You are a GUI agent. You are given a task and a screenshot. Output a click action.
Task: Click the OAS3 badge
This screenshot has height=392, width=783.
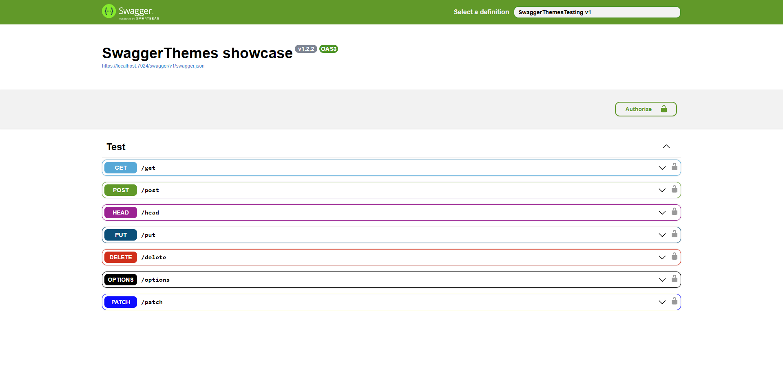pos(329,49)
